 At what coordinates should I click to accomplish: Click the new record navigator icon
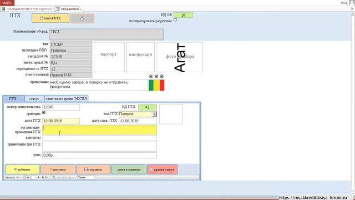(47, 177)
